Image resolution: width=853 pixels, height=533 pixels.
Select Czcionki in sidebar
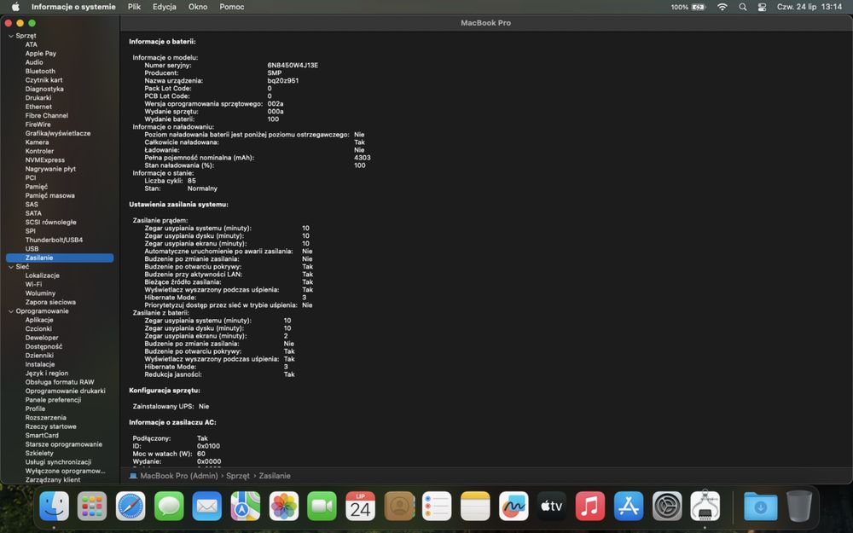[x=38, y=329]
